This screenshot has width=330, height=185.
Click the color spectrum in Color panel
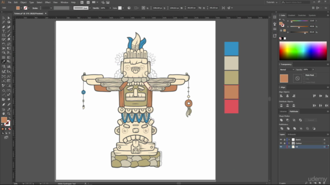pos(303,51)
